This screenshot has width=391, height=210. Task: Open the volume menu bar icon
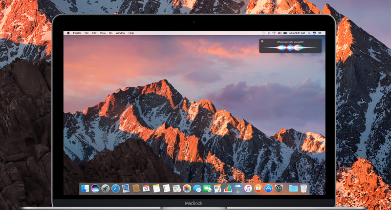pyautogui.click(x=280, y=33)
